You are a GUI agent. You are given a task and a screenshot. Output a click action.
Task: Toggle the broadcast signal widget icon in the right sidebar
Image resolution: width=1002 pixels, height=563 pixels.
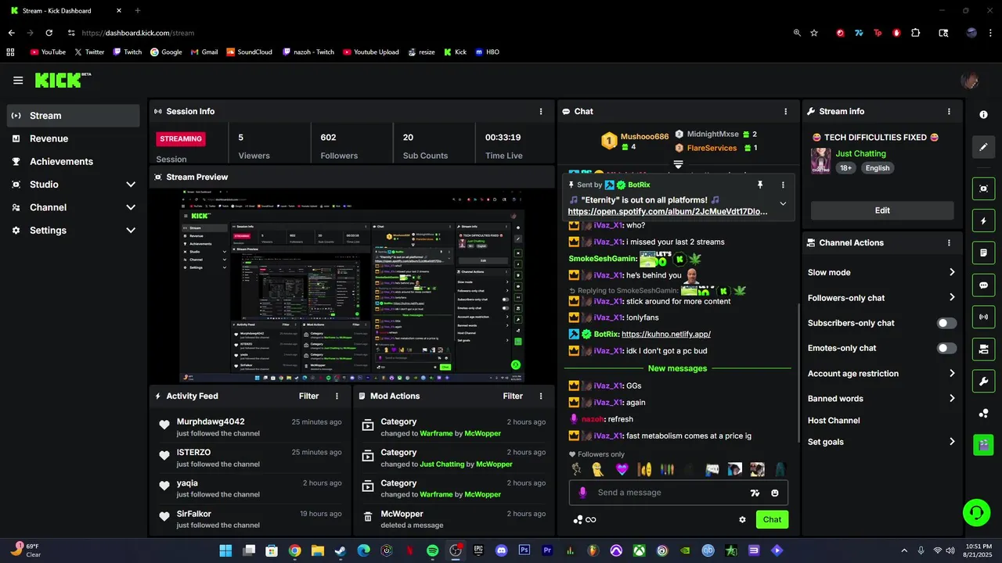click(x=983, y=317)
